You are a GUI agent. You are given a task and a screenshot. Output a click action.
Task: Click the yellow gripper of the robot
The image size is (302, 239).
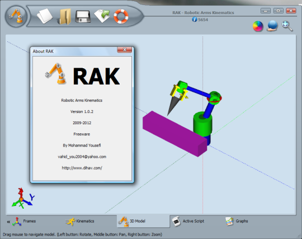[178, 92]
